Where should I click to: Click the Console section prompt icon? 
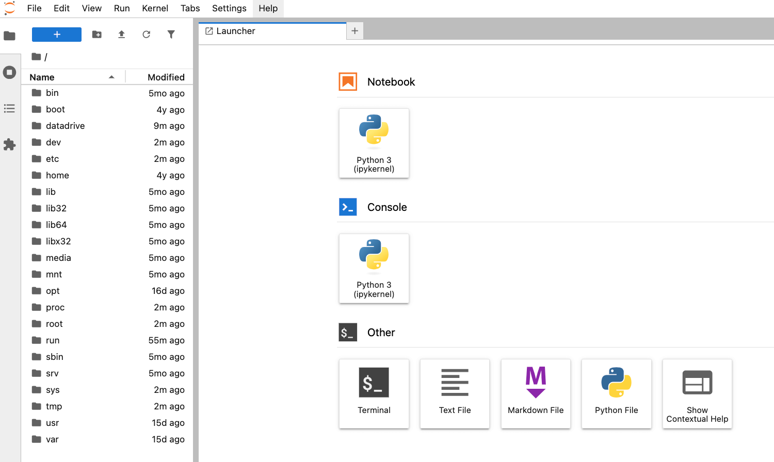(x=348, y=207)
